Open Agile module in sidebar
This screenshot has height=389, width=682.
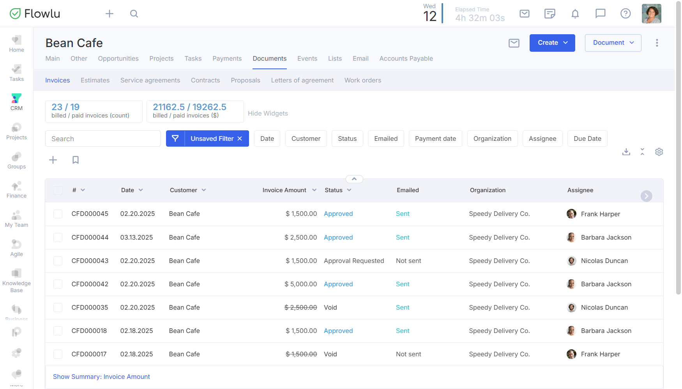point(16,248)
